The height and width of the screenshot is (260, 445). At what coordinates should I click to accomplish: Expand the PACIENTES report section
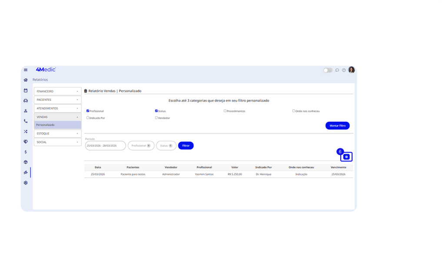click(x=57, y=100)
